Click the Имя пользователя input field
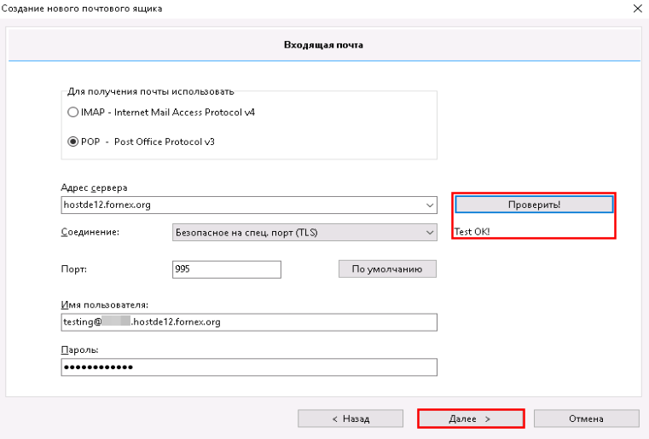 tap(249, 322)
